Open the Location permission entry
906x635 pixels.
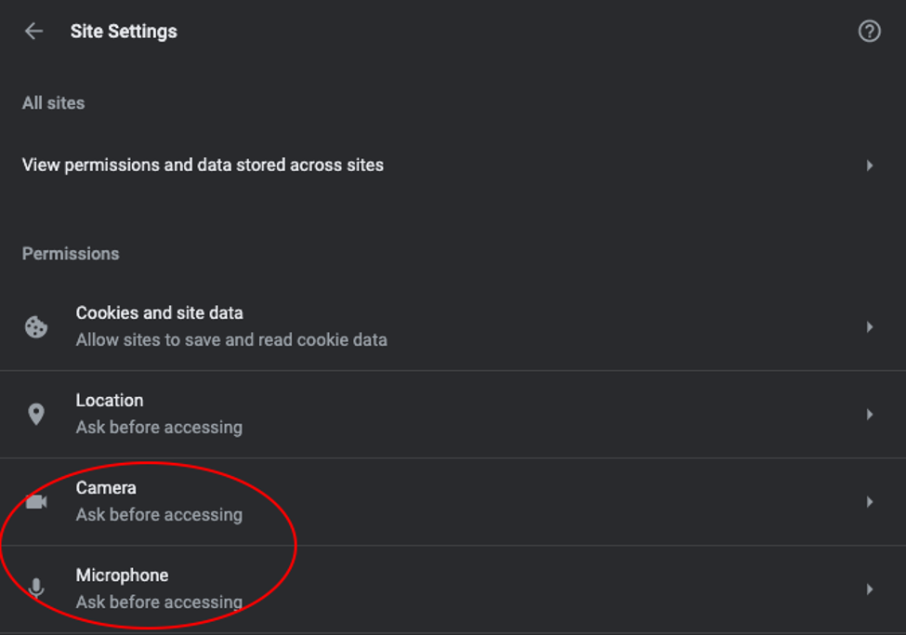point(453,415)
